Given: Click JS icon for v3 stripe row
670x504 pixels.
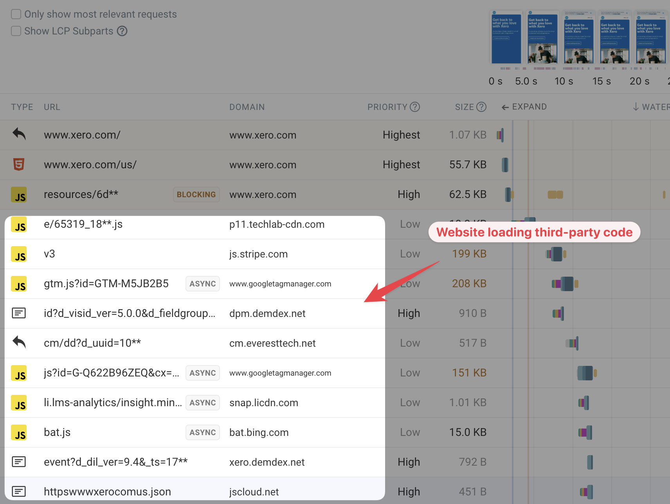Looking at the screenshot, I should tap(19, 254).
